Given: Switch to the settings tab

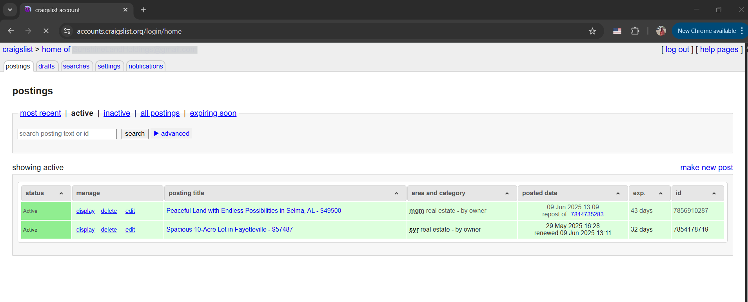Looking at the screenshot, I should point(109,66).
